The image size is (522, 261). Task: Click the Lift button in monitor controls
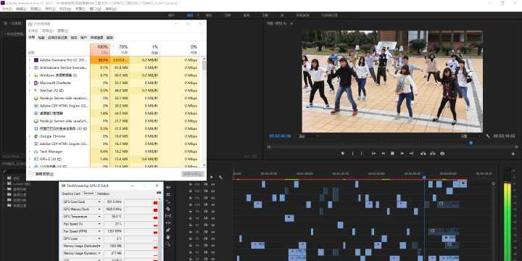pos(423,154)
